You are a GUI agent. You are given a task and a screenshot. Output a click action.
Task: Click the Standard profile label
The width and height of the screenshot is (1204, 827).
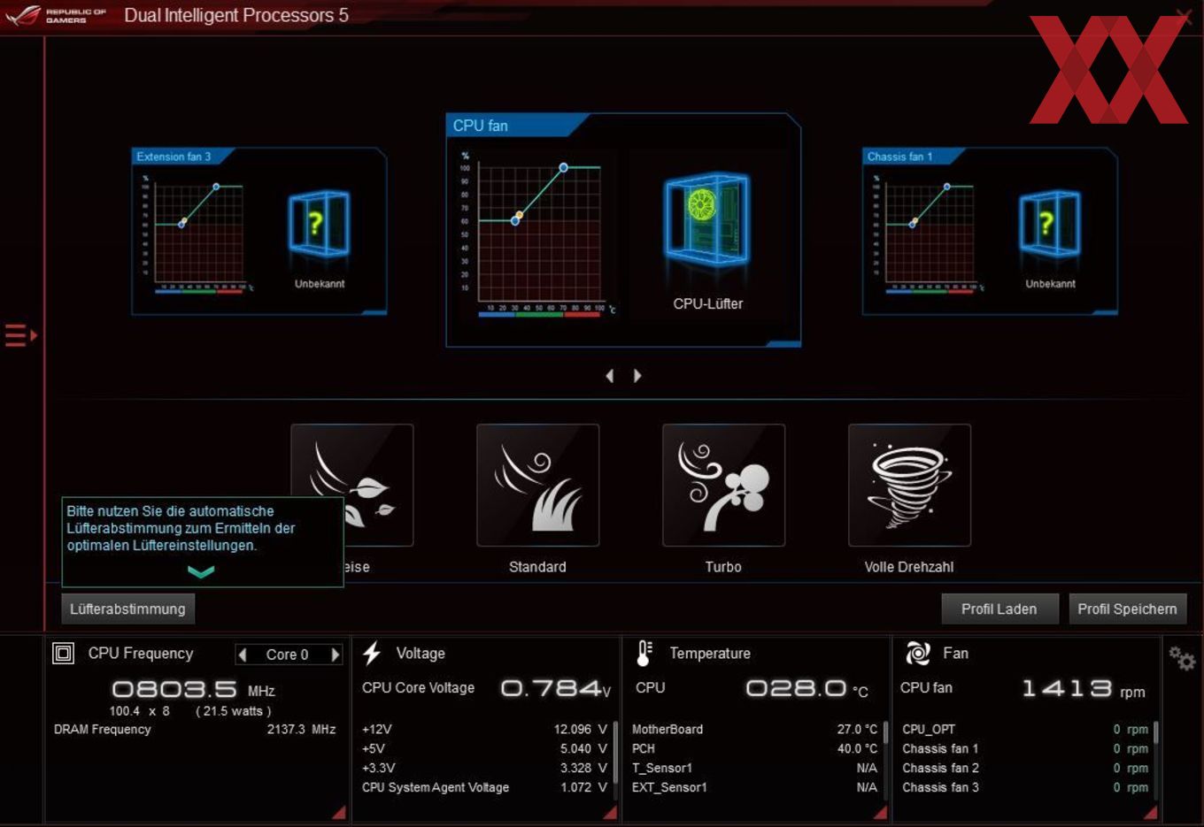click(x=537, y=567)
